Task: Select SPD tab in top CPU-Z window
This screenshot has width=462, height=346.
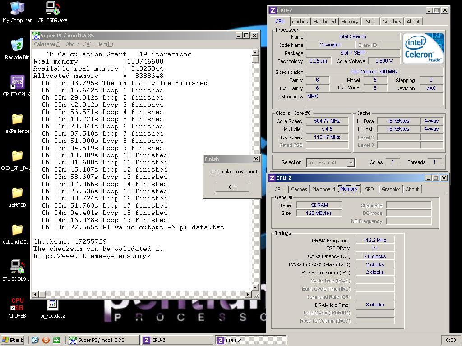Action: tap(370, 22)
